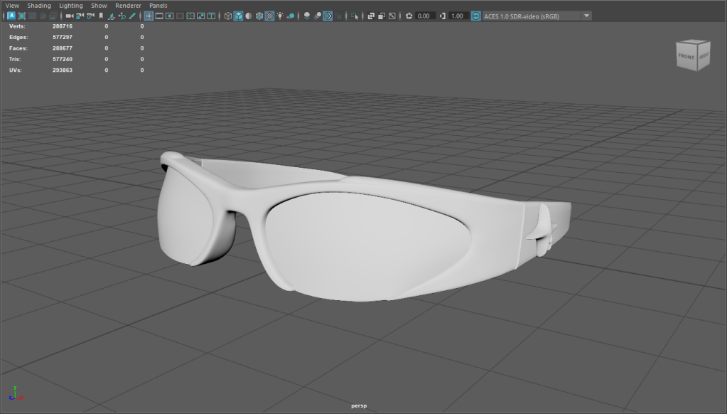Open the Show menu in the viewport

[99, 6]
